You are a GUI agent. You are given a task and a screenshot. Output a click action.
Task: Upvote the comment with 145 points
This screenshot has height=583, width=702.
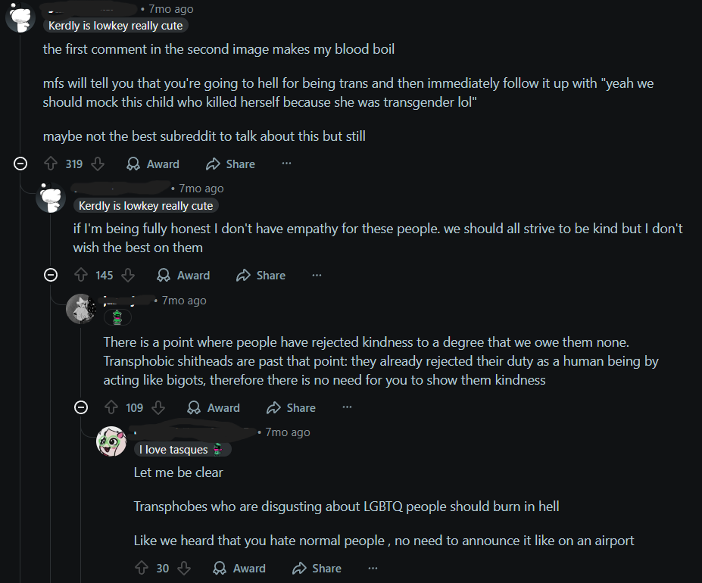[82, 276]
